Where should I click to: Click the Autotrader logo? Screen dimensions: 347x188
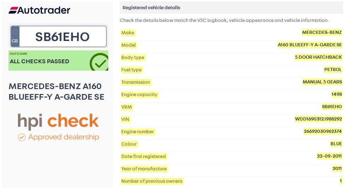tap(39, 10)
